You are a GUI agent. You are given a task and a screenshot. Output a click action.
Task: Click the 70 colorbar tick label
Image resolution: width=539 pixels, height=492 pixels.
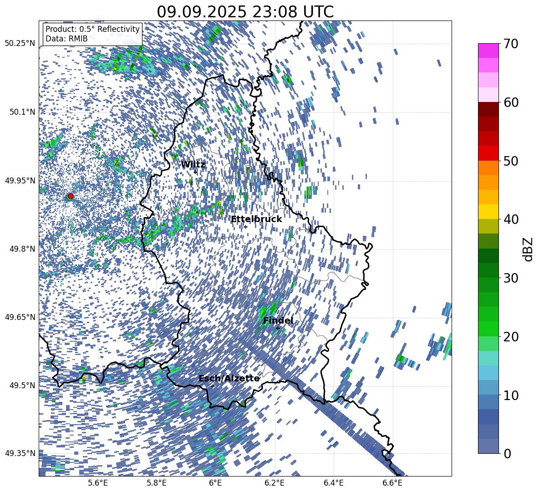[511, 44]
